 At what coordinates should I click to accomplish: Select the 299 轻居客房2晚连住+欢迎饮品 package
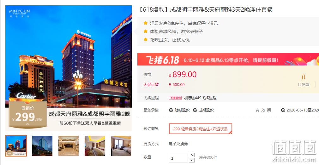200,129
